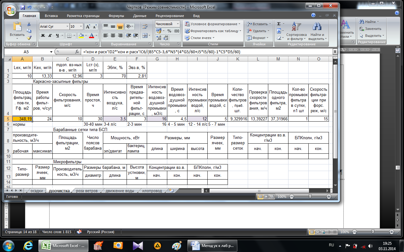Toggle bottom vertical alignment
This screenshot has height=252, width=404.
120,26
